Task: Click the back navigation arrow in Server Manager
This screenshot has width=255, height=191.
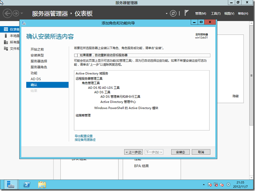Action: (x=7, y=13)
